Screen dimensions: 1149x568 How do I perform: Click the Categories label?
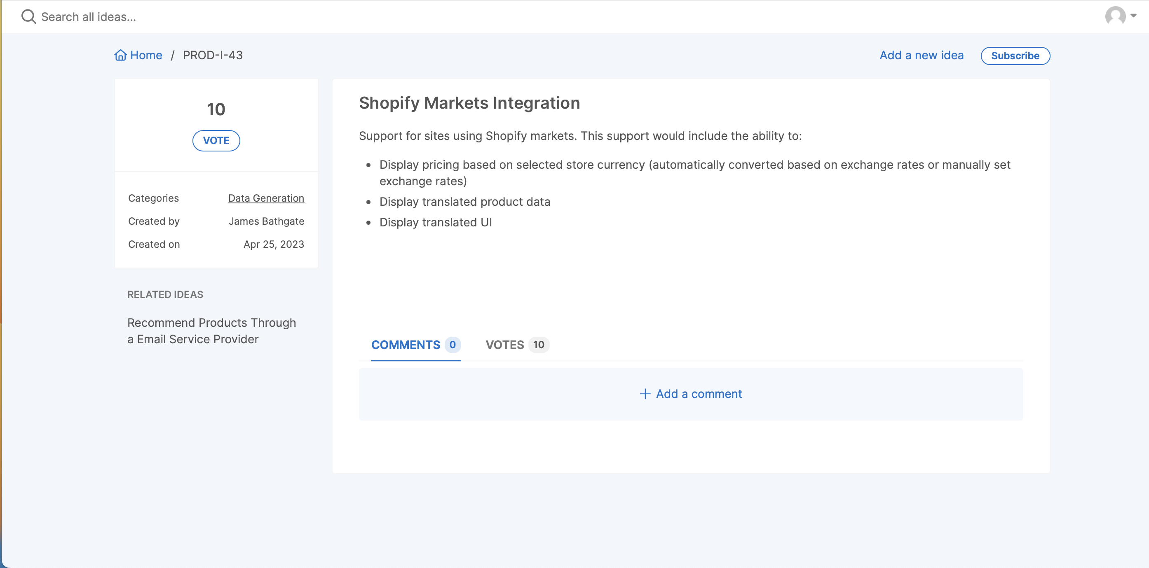(153, 198)
